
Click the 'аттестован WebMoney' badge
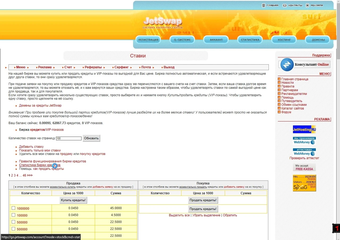304,152
